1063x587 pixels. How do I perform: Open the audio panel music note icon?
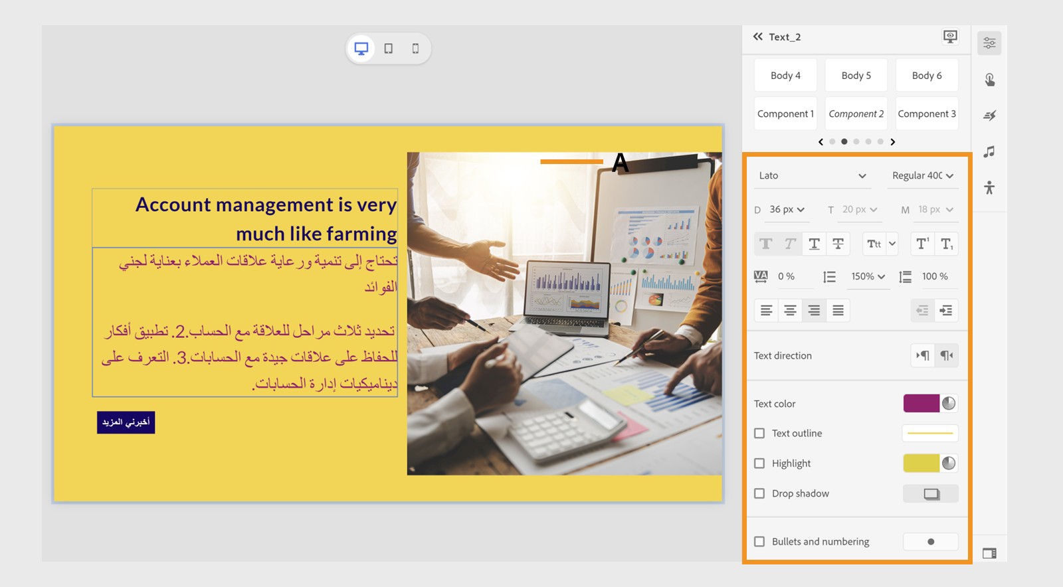click(x=989, y=151)
